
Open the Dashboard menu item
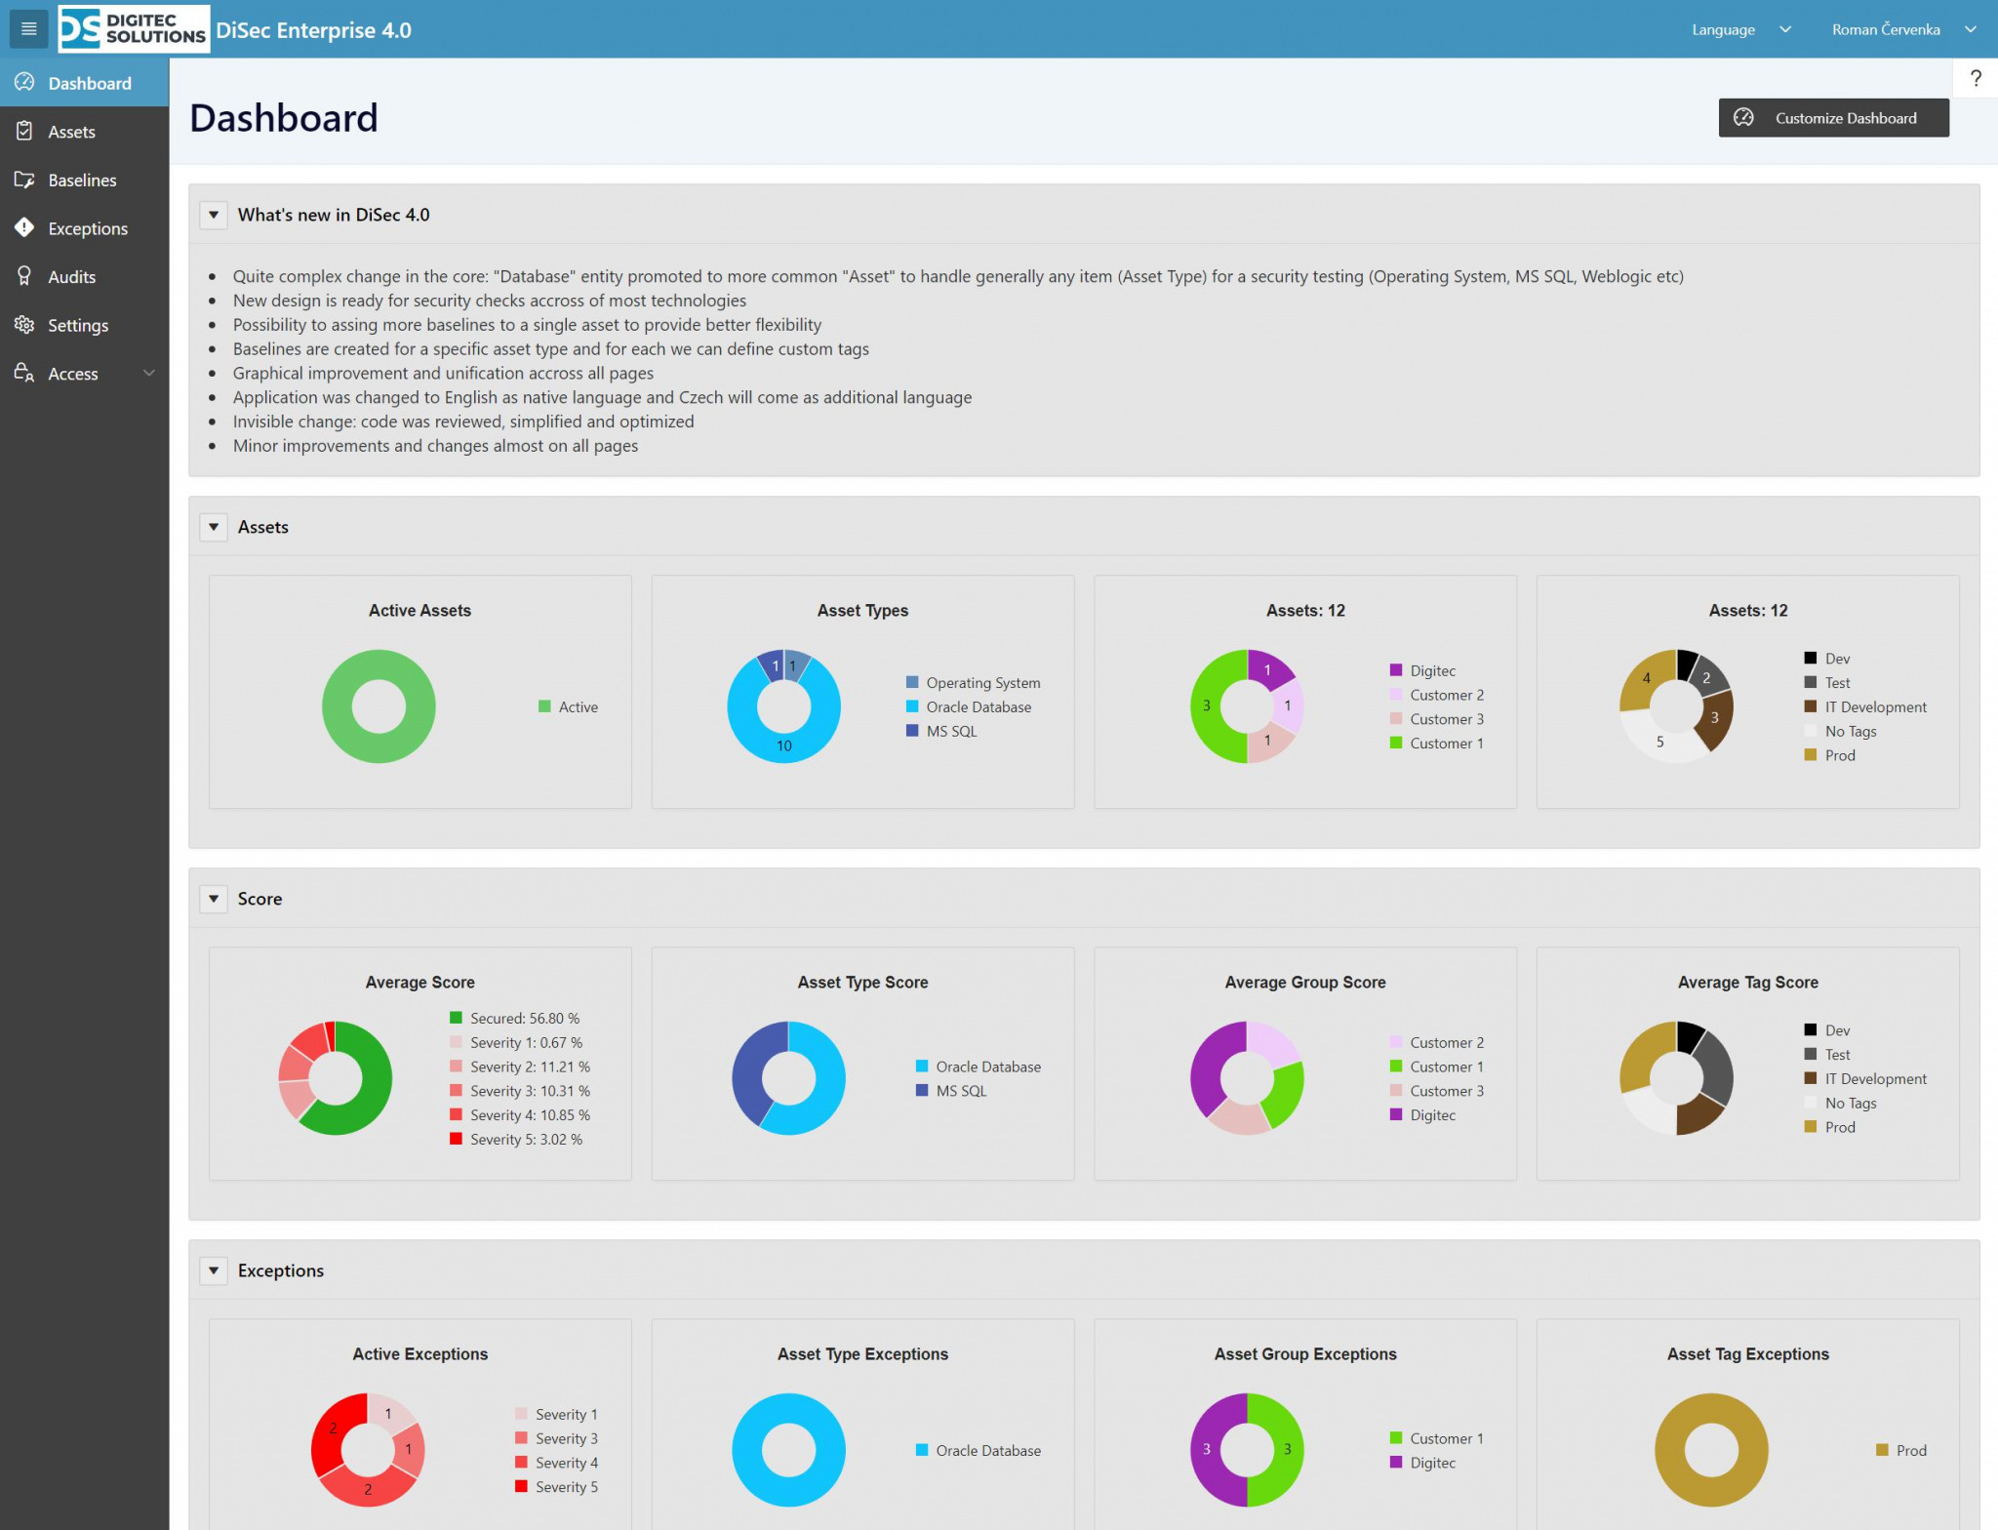[x=89, y=83]
